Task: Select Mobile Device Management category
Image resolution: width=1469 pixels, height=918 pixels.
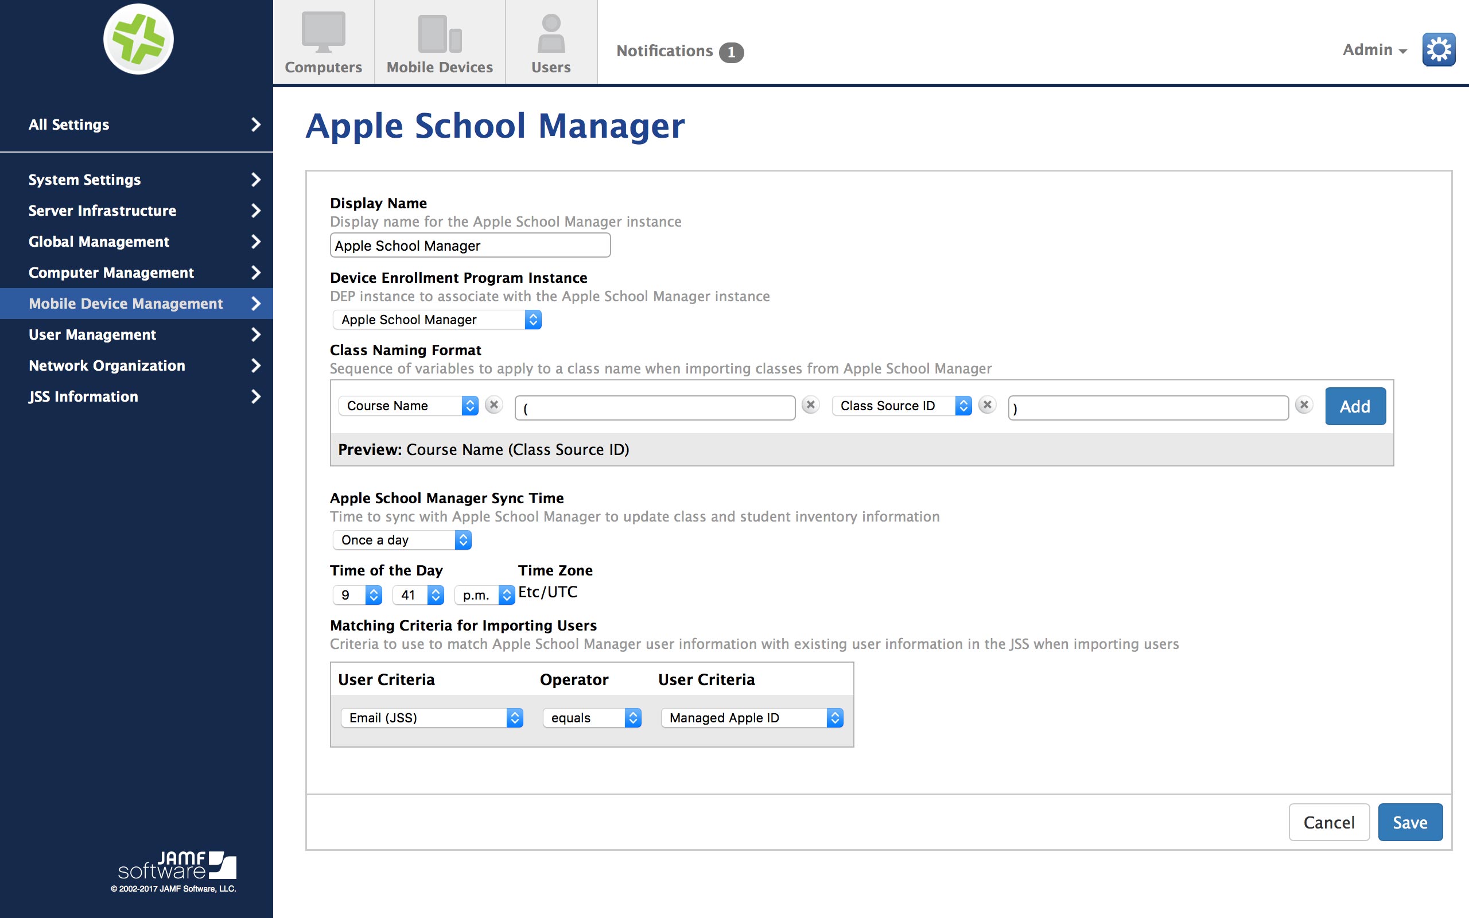Action: click(137, 304)
